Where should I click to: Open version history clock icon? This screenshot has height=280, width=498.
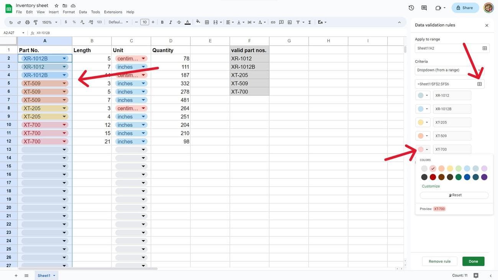(x=411, y=8)
